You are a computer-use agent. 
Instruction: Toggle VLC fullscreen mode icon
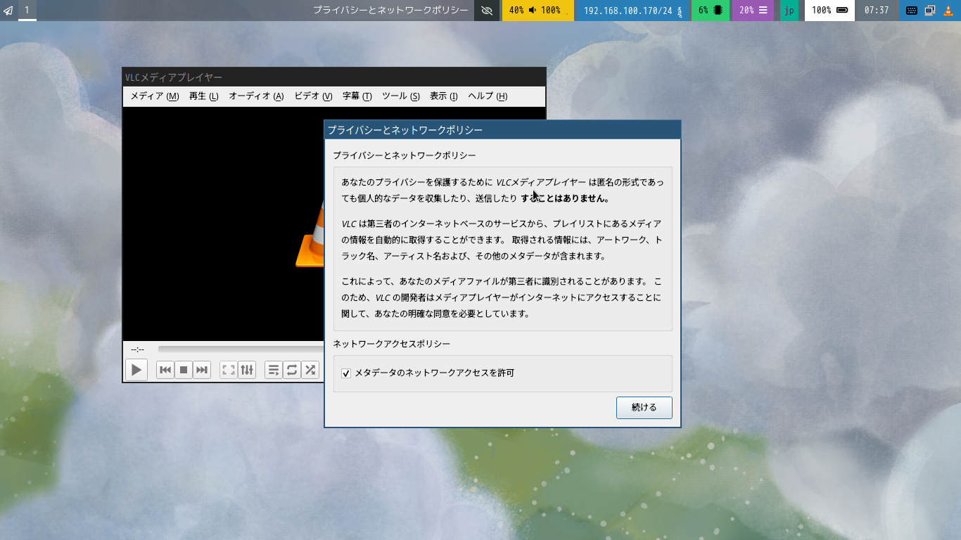(x=228, y=370)
